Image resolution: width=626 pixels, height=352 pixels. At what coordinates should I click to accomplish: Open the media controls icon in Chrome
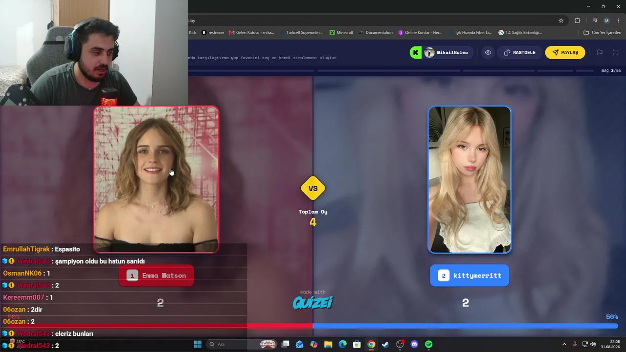point(595,21)
